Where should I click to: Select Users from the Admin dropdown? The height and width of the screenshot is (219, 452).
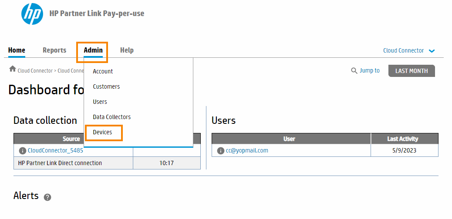tap(100, 102)
